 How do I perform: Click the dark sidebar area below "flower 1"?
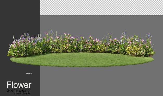tap(20, 78)
